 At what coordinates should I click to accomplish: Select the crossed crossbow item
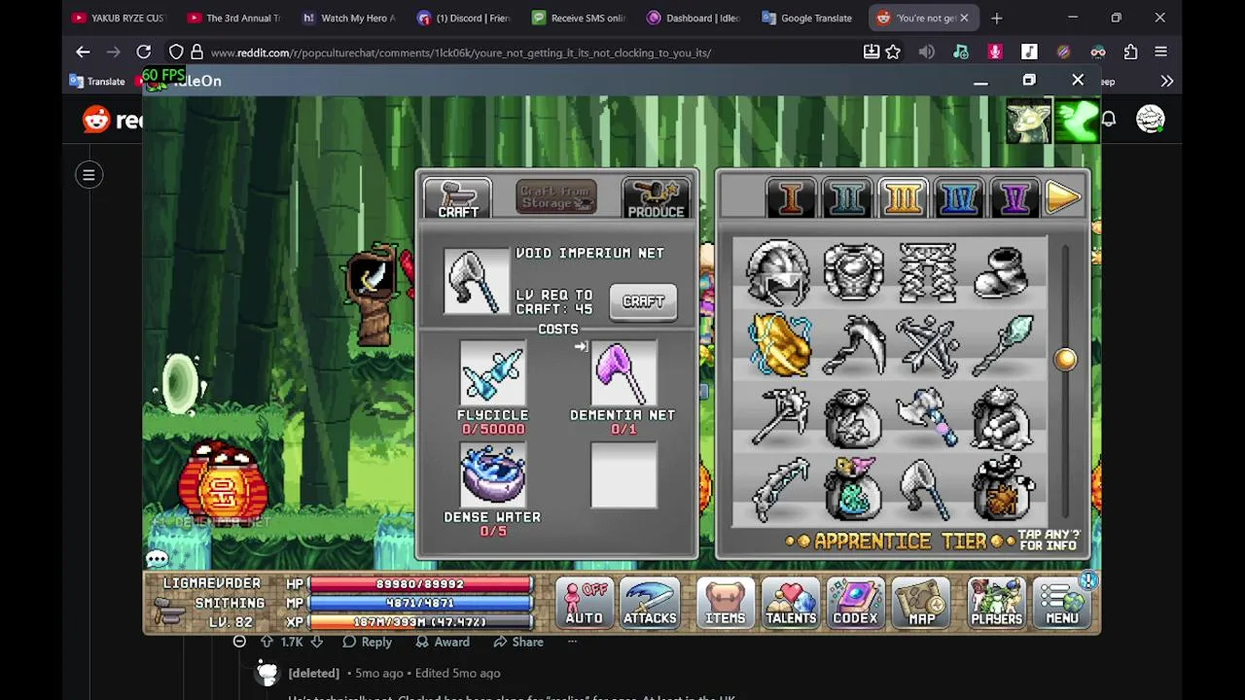(x=927, y=345)
